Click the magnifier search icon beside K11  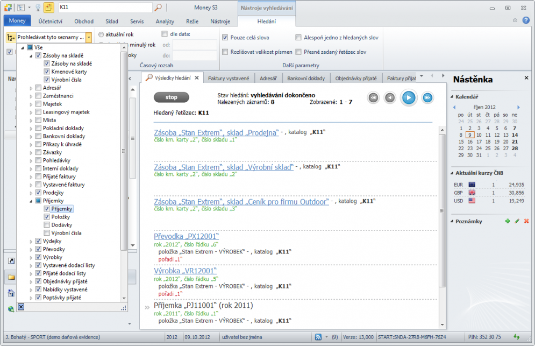pos(158,7)
